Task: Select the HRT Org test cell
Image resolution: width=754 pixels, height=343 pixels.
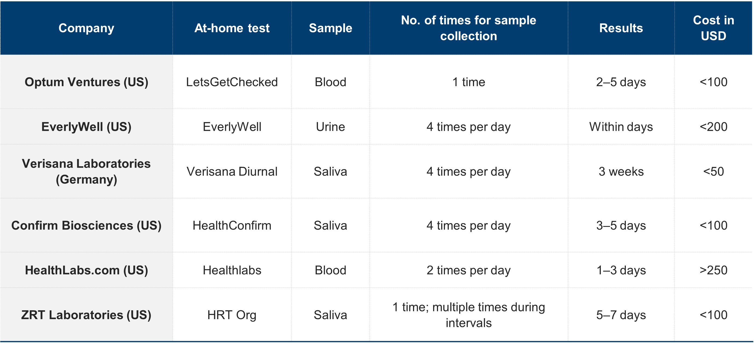Action: pyautogui.click(x=232, y=315)
